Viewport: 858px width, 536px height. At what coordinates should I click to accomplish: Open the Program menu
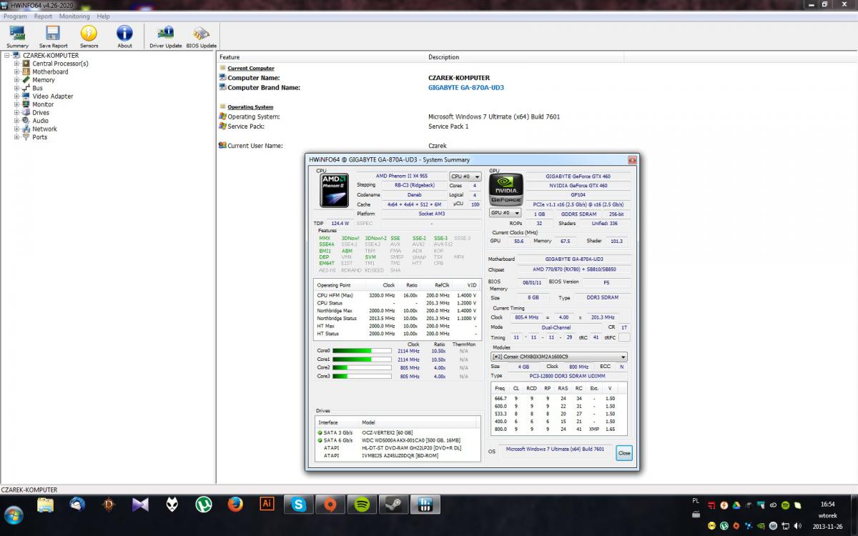[x=15, y=16]
